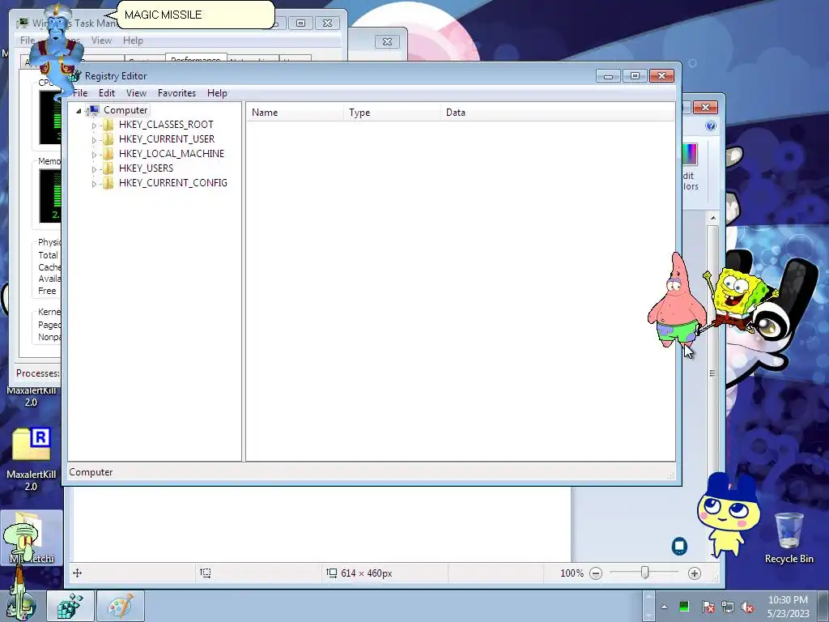The width and height of the screenshot is (829, 622).
Task: Click Paint's cursor position crosshair icon
Action: click(77, 573)
